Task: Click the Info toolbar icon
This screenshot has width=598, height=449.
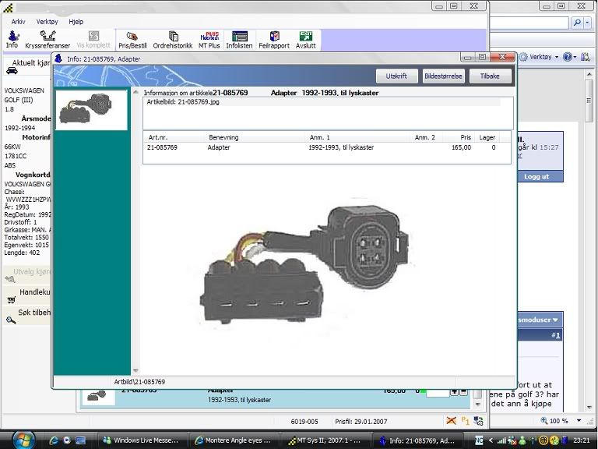Action: point(12,40)
